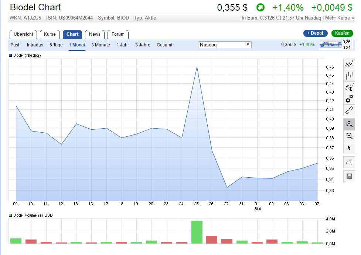Image resolution: width=361 pixels, height=255 pixels.
Task: Switch to the bar/OHLC chart type icon
Action: click(349, 76)
